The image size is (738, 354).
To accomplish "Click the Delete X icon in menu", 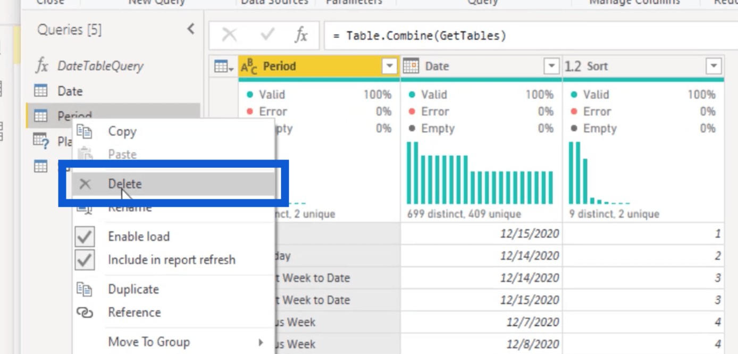I will pos(85,184).
